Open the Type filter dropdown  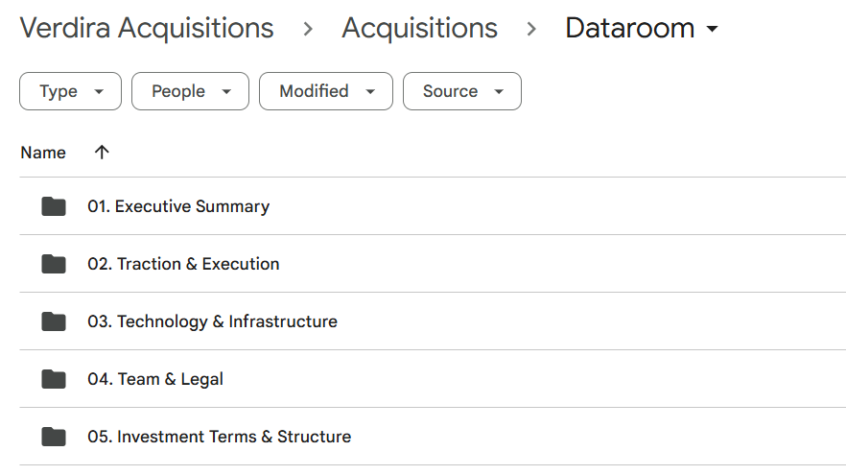click(70, 91)
